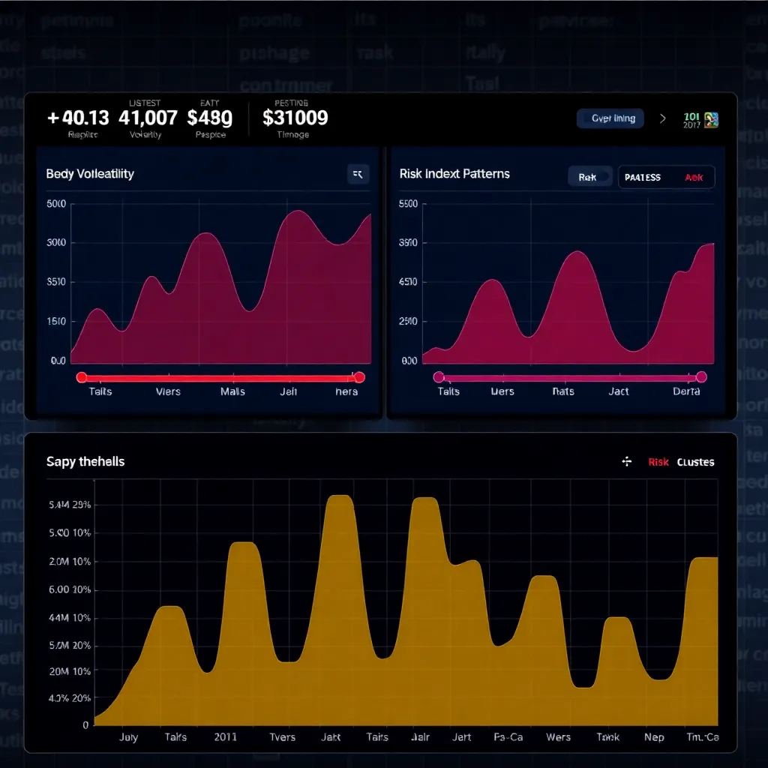Toggle the red Risk legend in bottom chart
The width and height of the screenshot is (768, 768).
pos(658,462)
